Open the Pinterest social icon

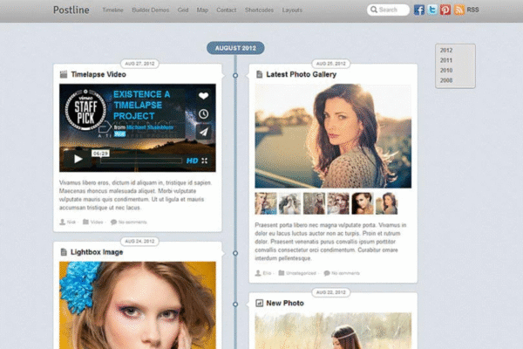click(x=445, y=10)
